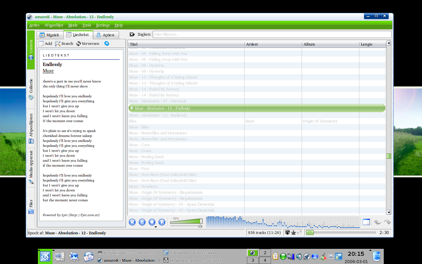Click the playlist scrollbar up arrow

389,43
